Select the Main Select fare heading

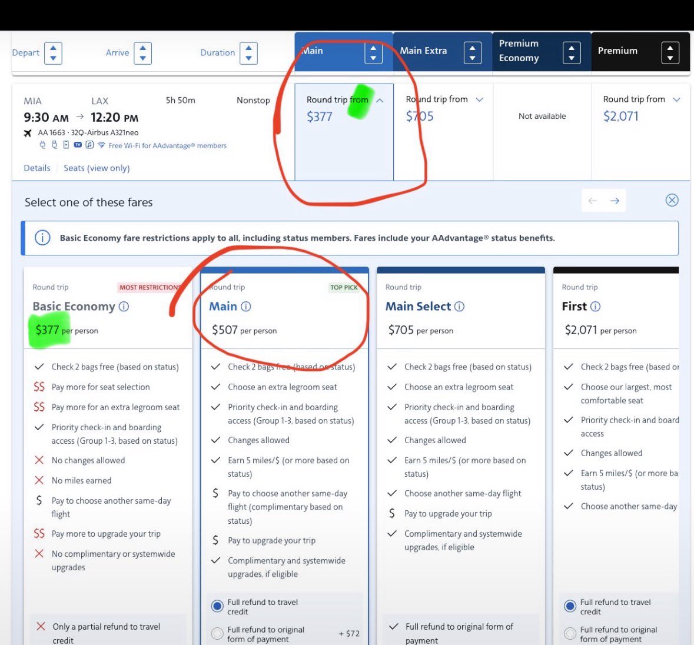pyautogui.click(x=418, y=307)
